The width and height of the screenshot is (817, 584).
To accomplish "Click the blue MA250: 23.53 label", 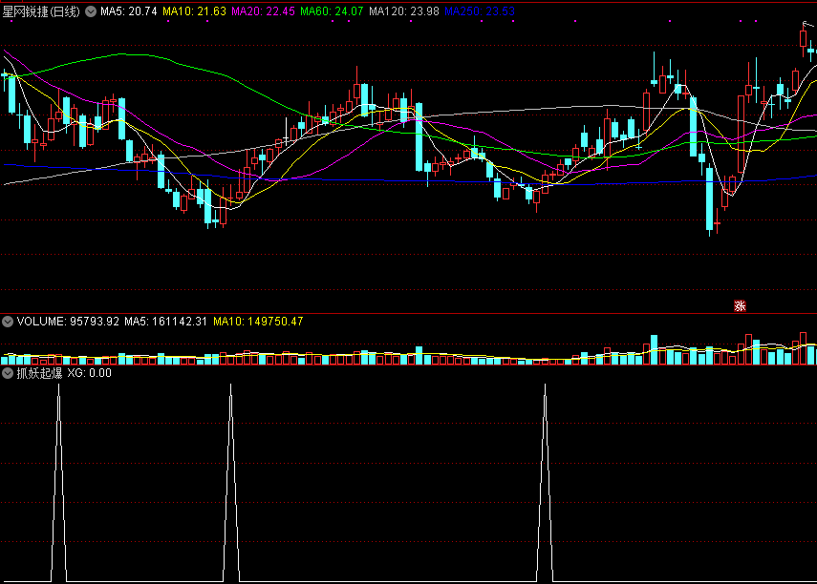I will tap(480, 11).
